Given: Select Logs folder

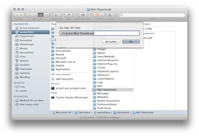Looking at the screenshot, I should point(112,82).
